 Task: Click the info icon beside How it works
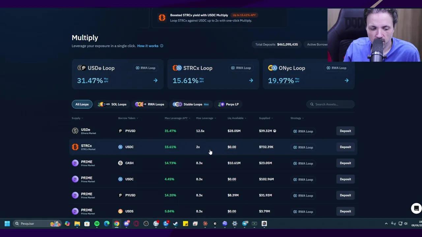tap(162, 46)
